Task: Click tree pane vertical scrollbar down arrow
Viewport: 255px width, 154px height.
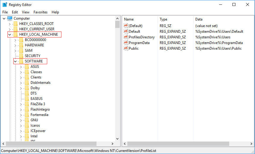Action: 117,139
